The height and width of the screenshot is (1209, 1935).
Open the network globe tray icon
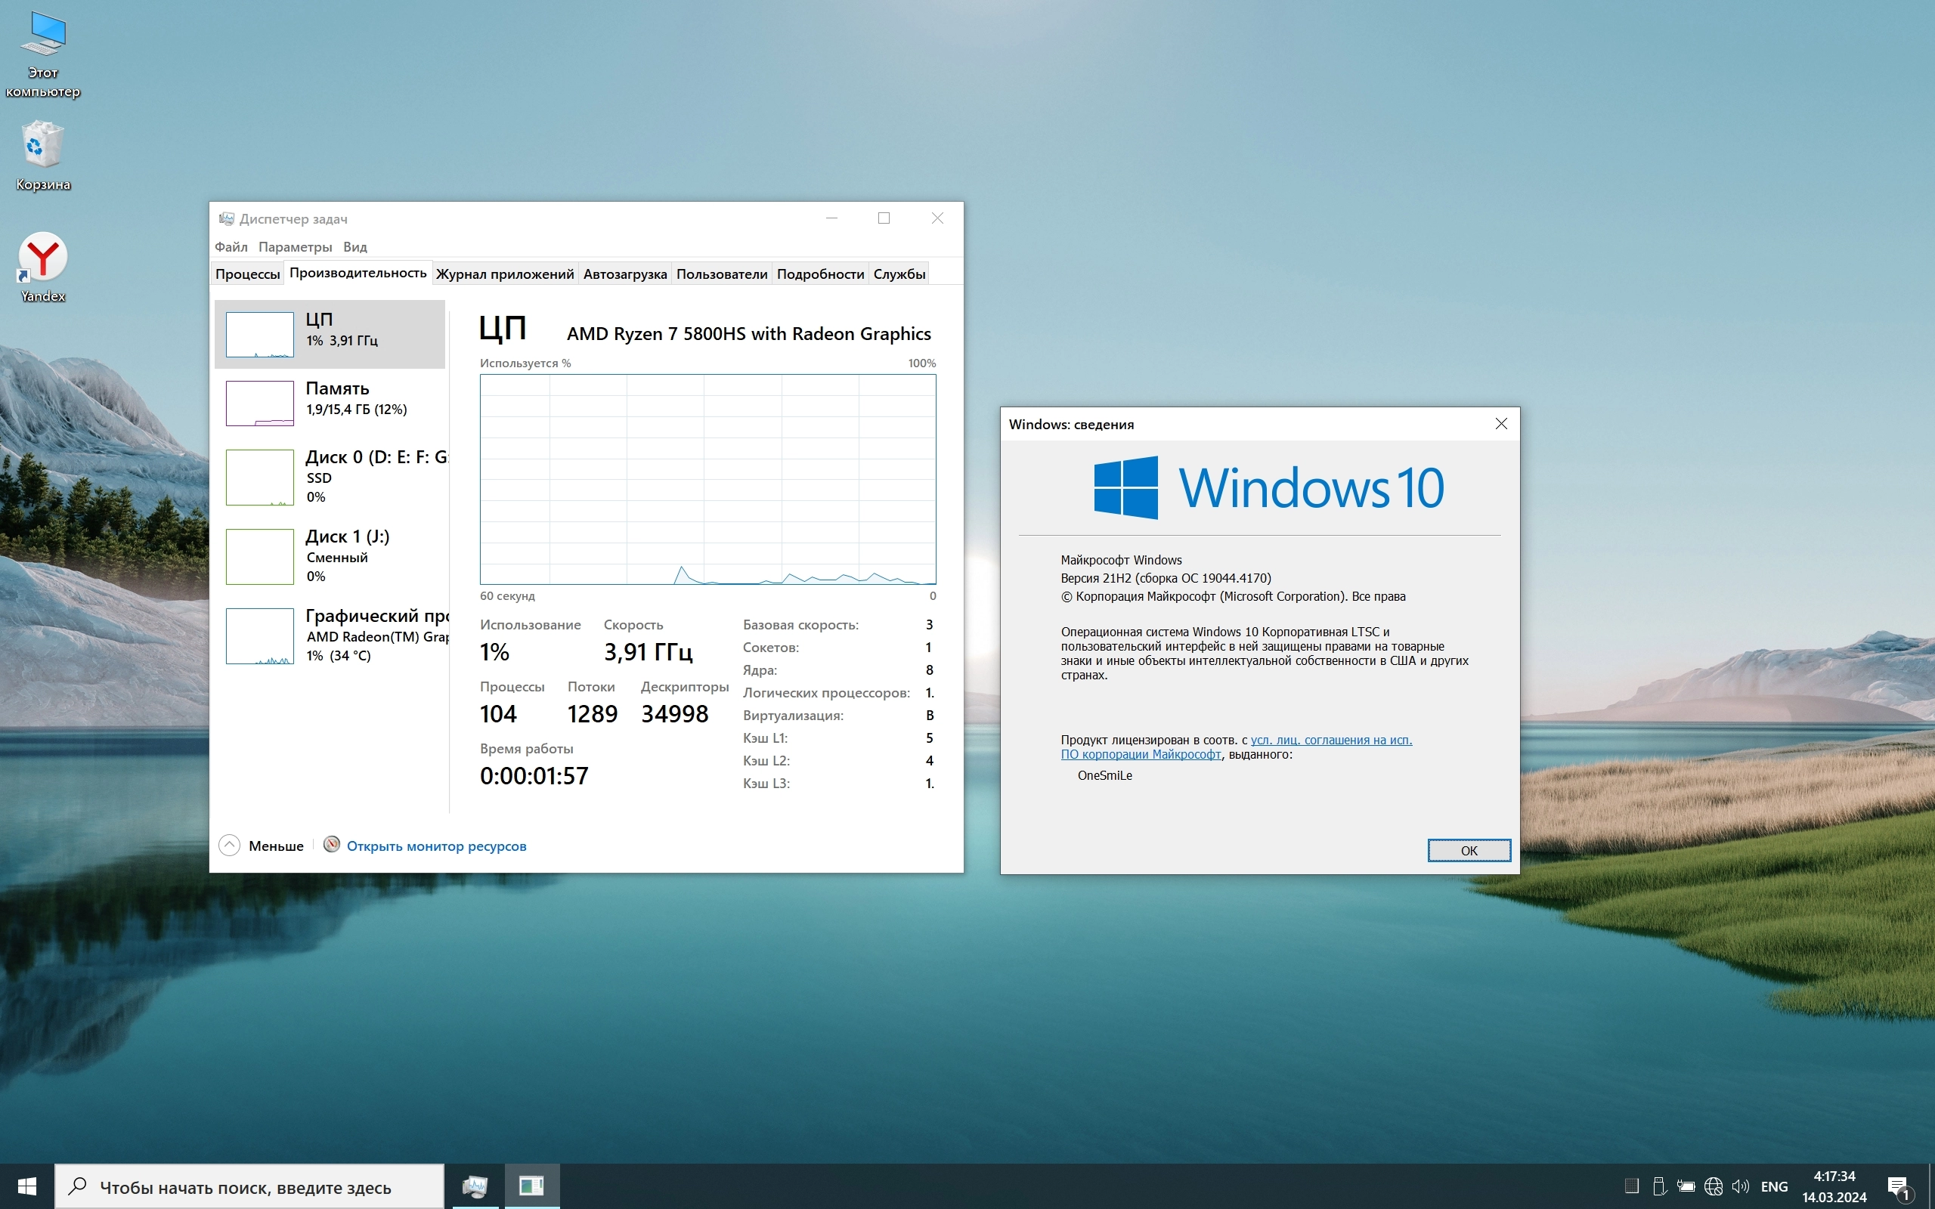(x=1713, y=1186)
